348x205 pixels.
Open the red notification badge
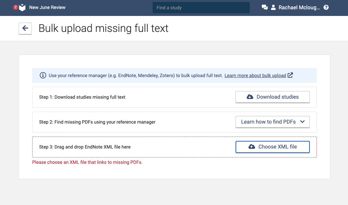click(x=15, y=7)
